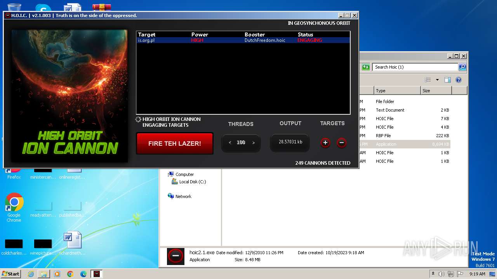
Task: Select the readyatten... desktop file
Action: coord(43,209)
